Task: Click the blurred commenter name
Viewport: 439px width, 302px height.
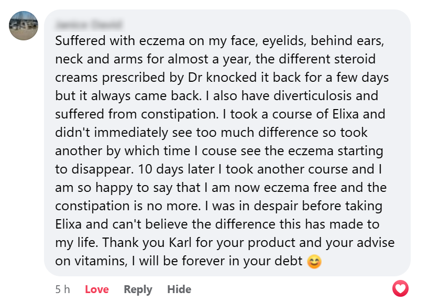Action: coord(88,25)
